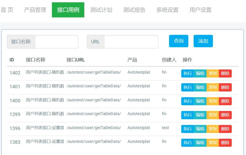Click the creator name 'test' in row 1396
Image resolution: width=246 pixels, height=155 pixels.
(165, 128)
